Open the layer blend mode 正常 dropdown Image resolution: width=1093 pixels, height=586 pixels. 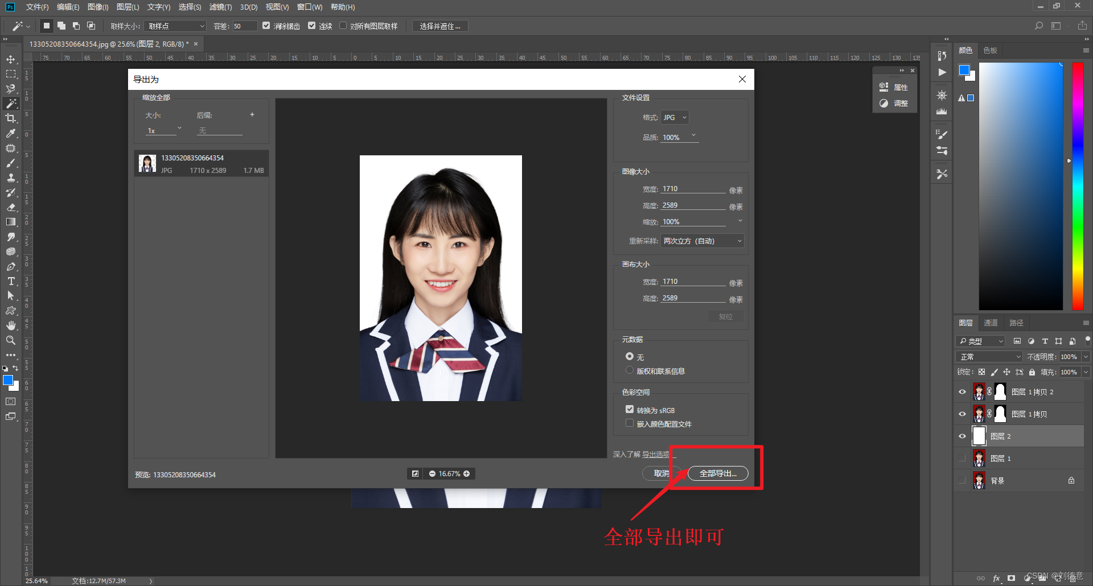(x=989, y=357)
